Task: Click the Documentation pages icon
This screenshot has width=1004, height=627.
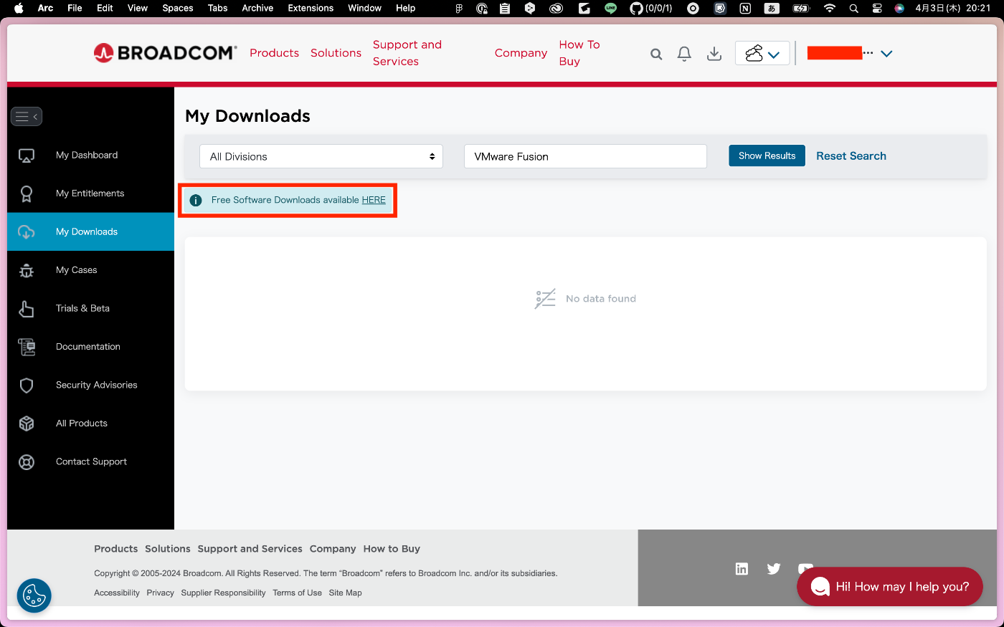Action: click(27, 347)
